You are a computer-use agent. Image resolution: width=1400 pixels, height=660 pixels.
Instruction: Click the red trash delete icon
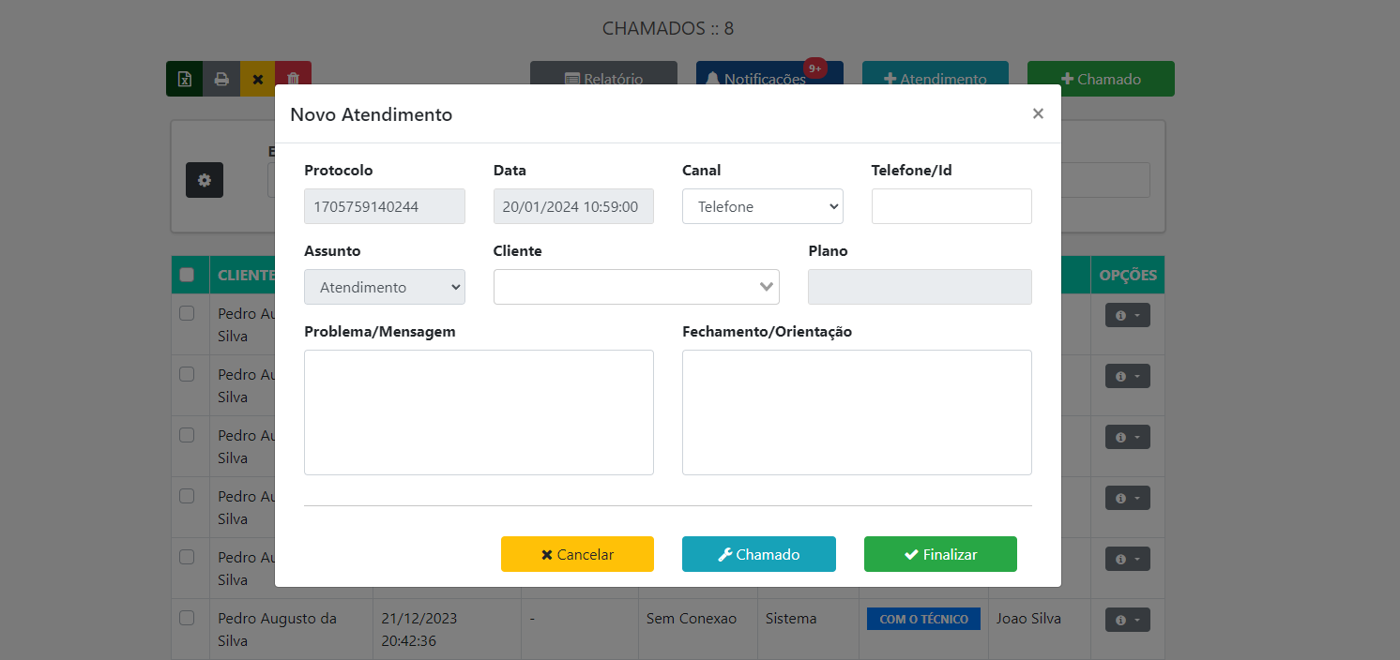pos(293,79)
